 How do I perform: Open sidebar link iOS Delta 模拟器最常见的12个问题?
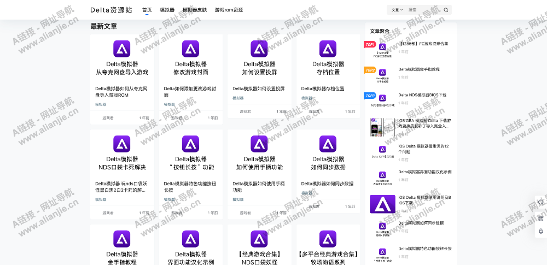tap(423, 149)
